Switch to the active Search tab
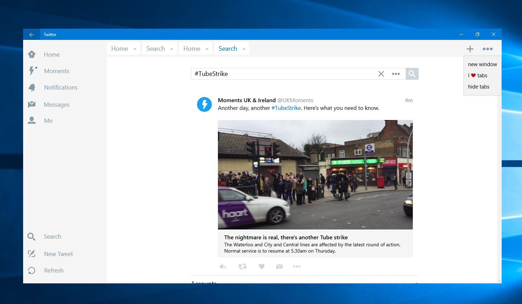The image size is (522, 304). (228, 48)
